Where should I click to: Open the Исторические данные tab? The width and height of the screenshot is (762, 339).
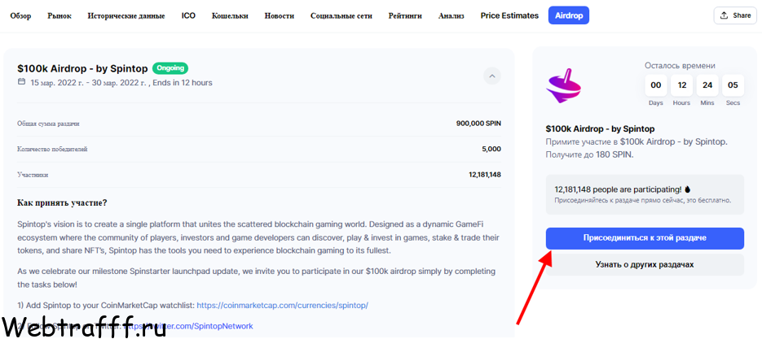point(126,15)
